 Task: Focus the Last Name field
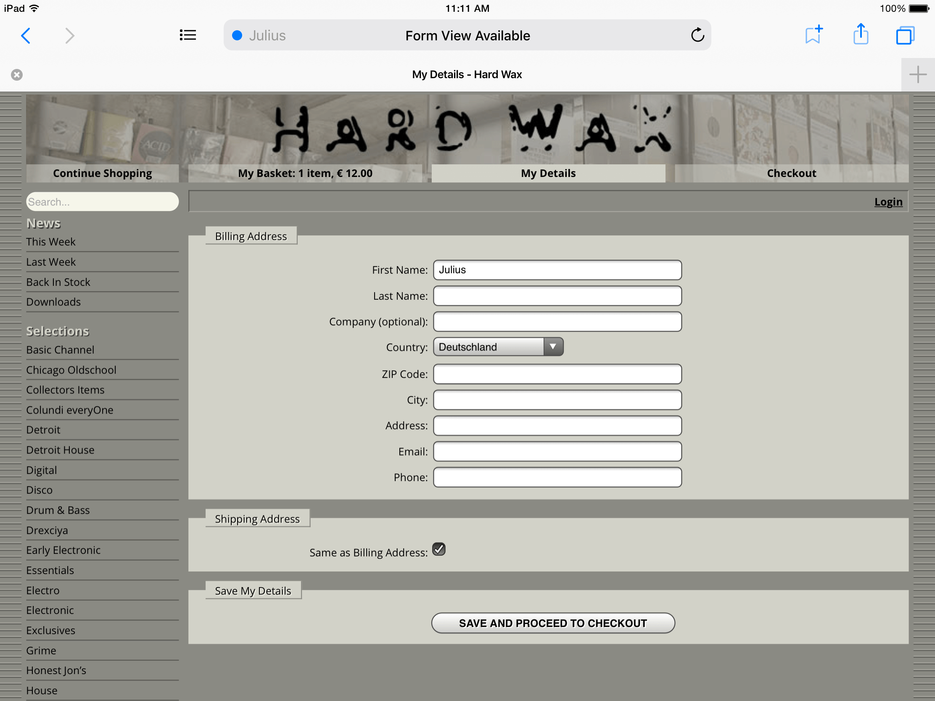coord(557,296)
